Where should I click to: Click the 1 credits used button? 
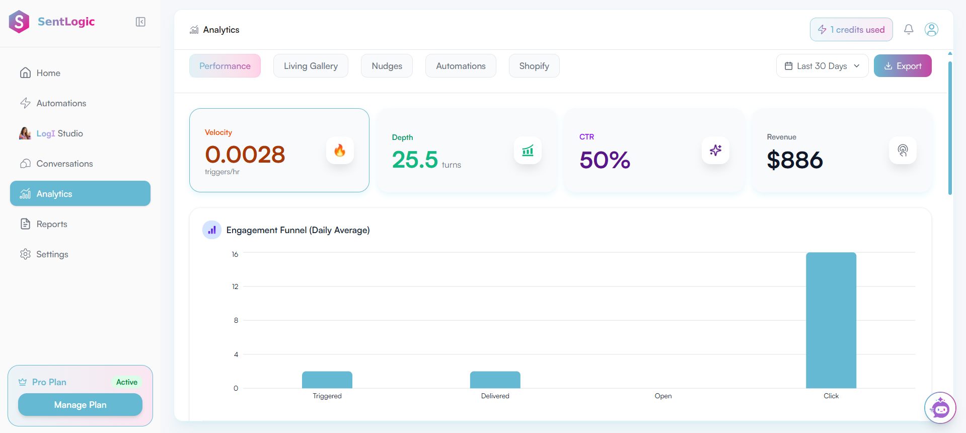[x=851, y=30]
